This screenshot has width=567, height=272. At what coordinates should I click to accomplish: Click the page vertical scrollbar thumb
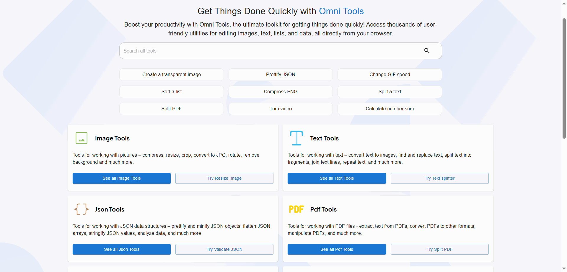564,78
